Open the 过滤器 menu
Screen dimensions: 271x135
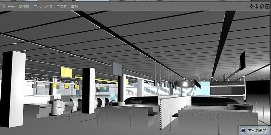pos(61,6)
